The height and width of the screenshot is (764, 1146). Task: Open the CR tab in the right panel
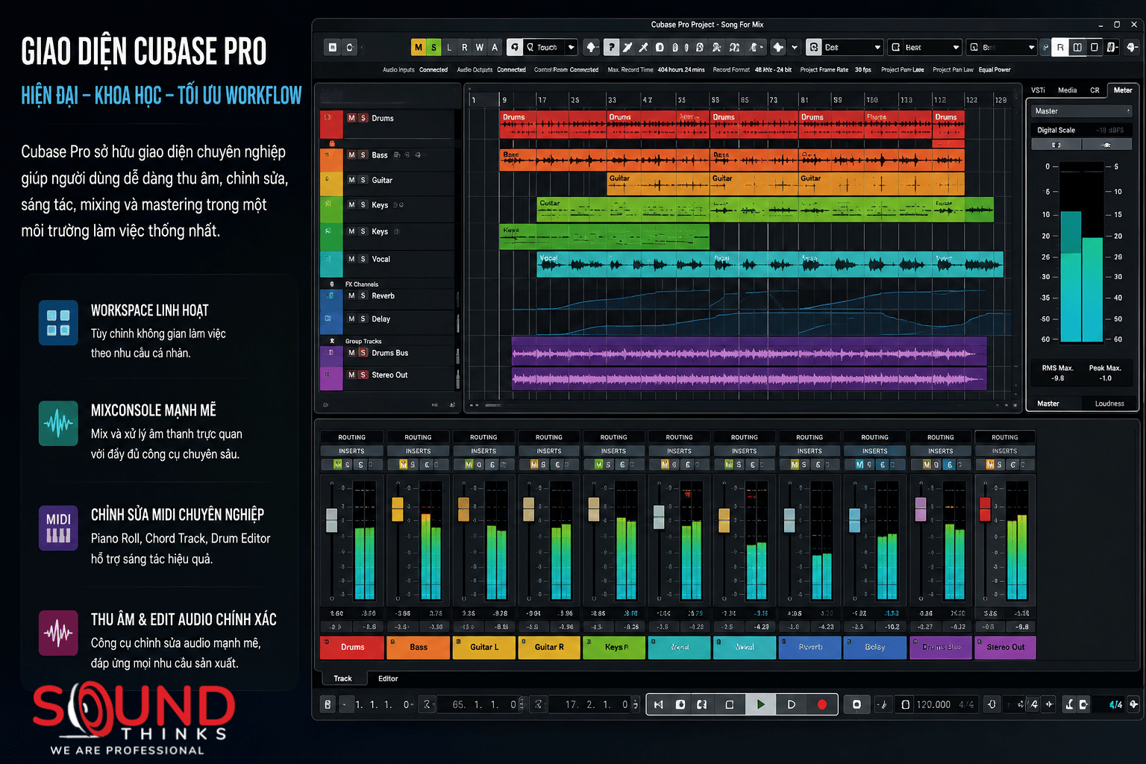[x=1095, y=90]
